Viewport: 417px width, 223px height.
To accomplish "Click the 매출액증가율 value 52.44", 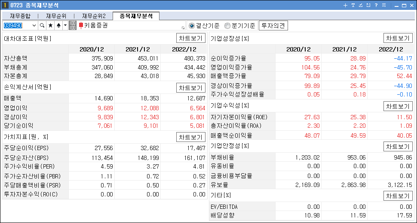I will [x=404, y=76].
